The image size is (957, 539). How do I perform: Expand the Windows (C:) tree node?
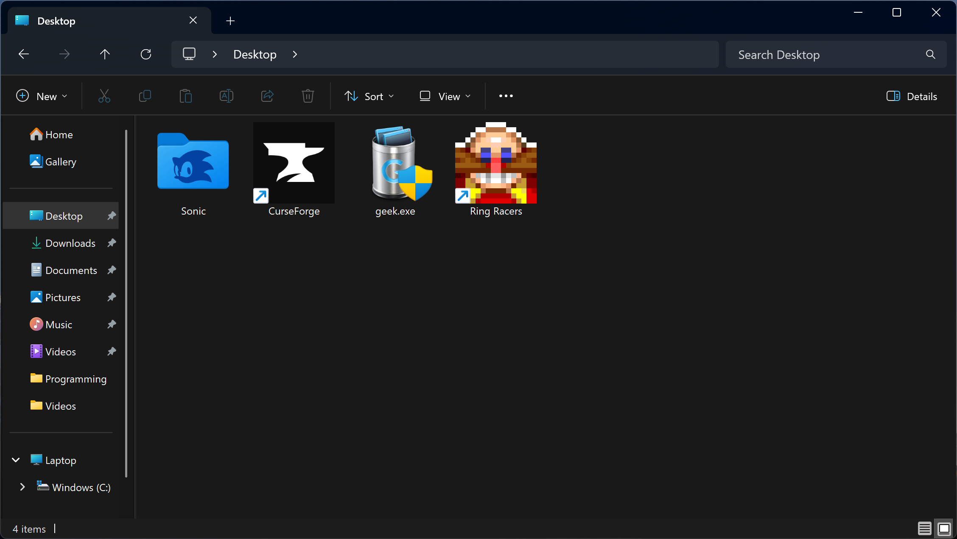tap(22, 487)
